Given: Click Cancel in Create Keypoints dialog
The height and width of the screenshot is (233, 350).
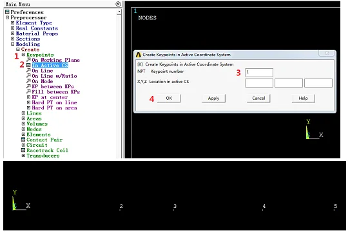Looking at the screenshot, I should (258, 98).
